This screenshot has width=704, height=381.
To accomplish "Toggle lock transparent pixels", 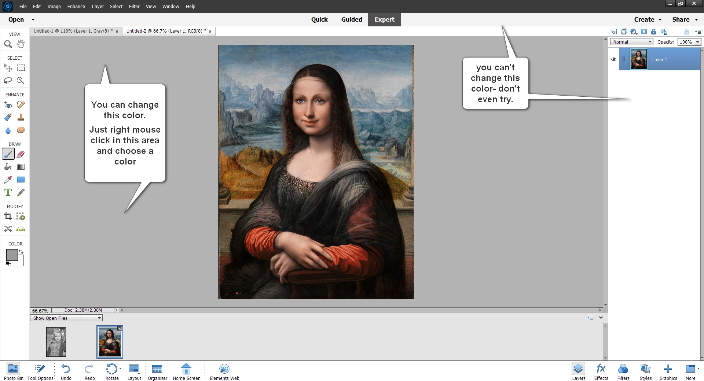I will (x=663, y=32).
